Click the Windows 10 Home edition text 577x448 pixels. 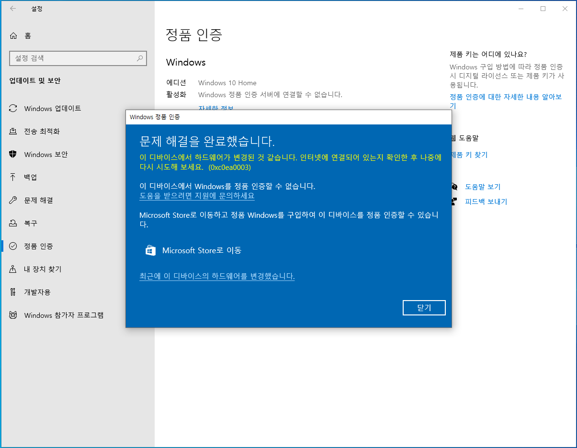point(227,83)
